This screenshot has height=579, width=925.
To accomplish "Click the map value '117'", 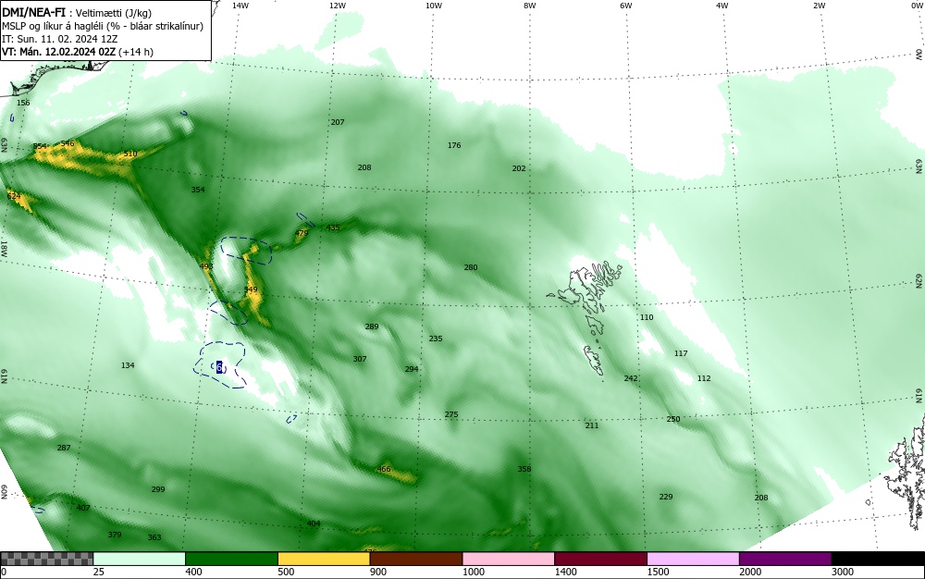I will click(x=681, y=353).
